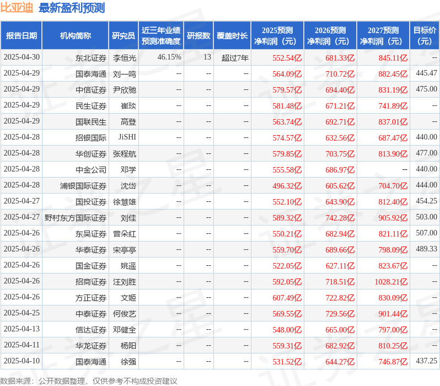440x386 pixels.
Task: Click the 2025-04-13 report date
Action: coord(22,329)
